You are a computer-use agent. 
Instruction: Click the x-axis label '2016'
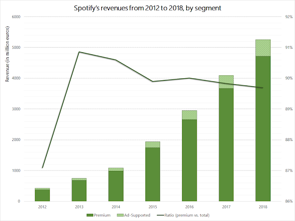[190, 207]
